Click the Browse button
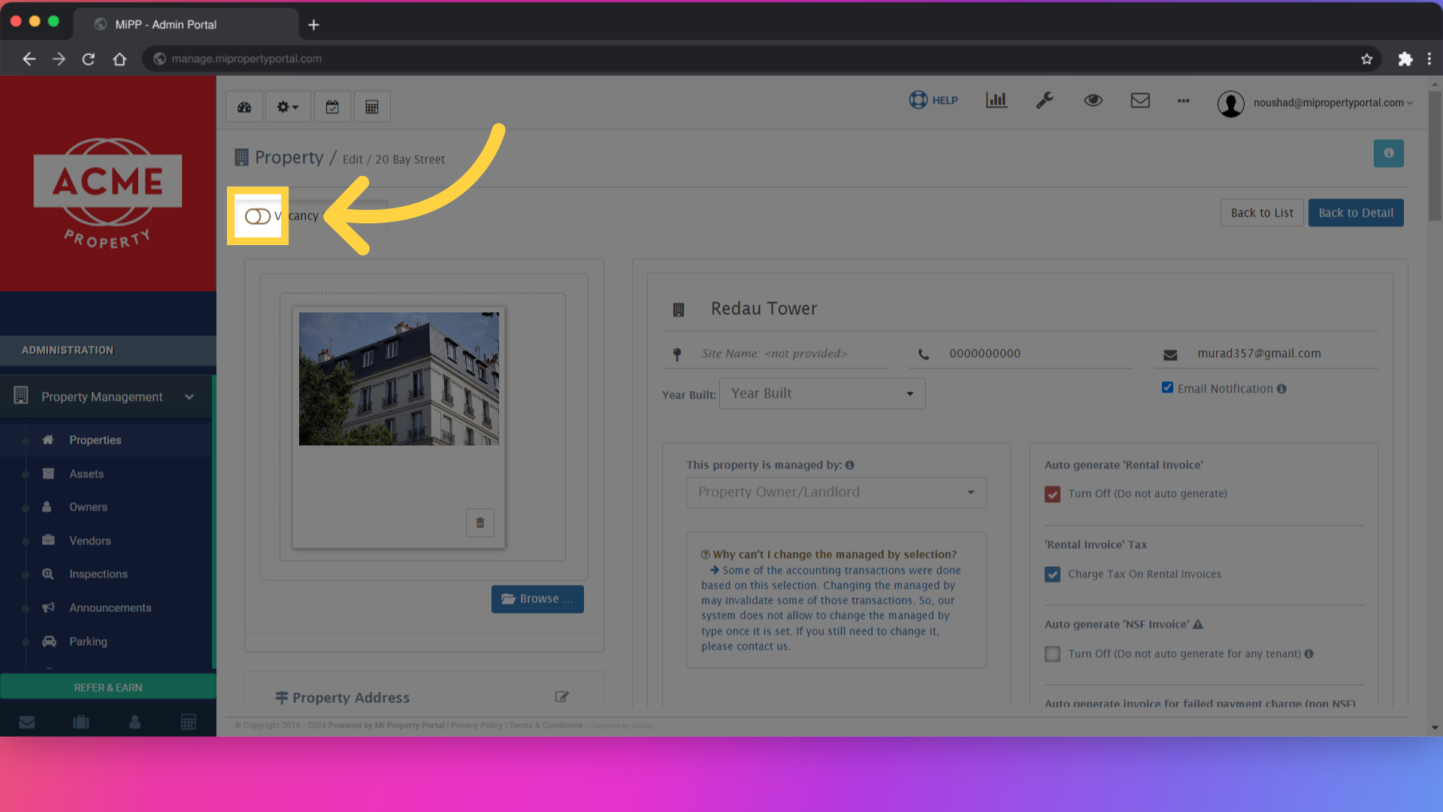This screenshot has width=1443, height=812. tap(537, 599)
